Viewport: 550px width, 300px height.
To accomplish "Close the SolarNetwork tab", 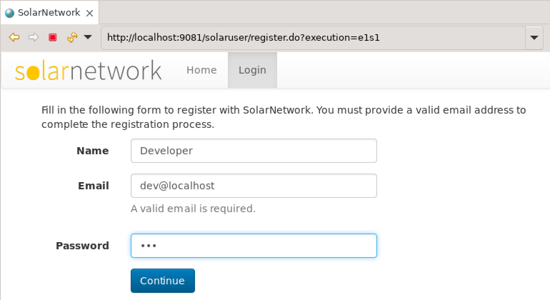I will (90, 12).
